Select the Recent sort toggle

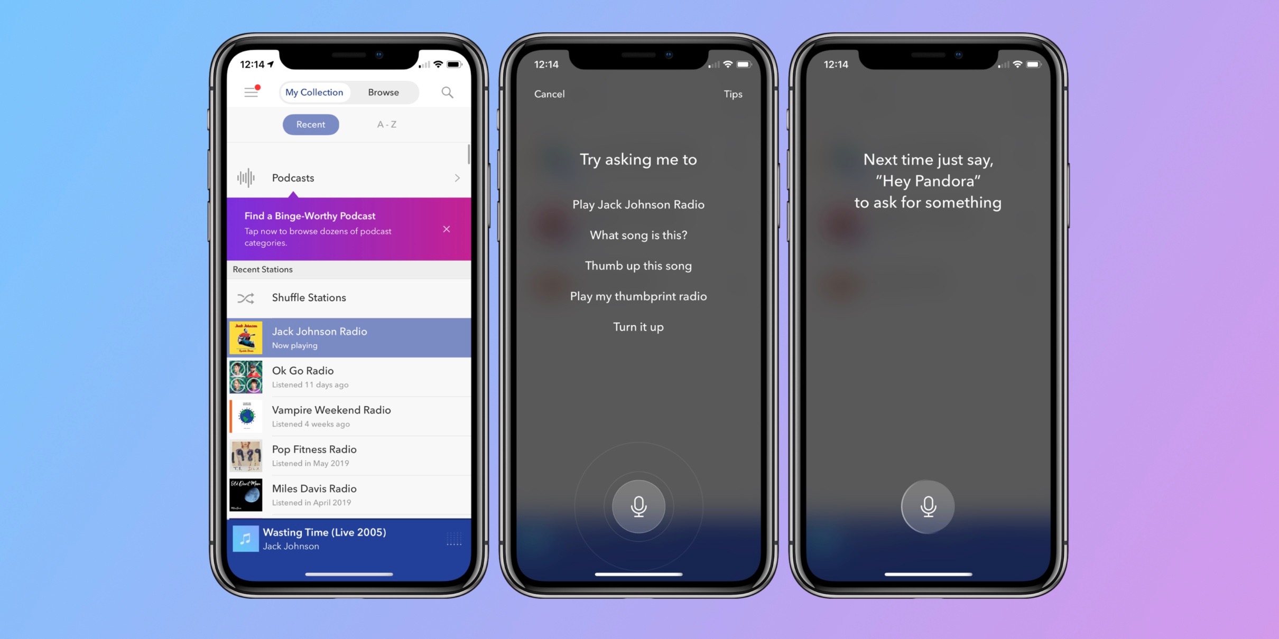310,124
